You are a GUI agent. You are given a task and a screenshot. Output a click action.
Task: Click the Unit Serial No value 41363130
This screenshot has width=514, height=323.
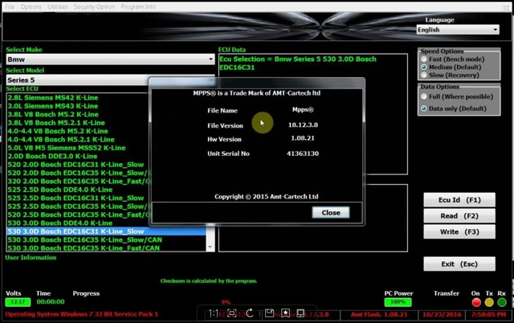point(303,153)
